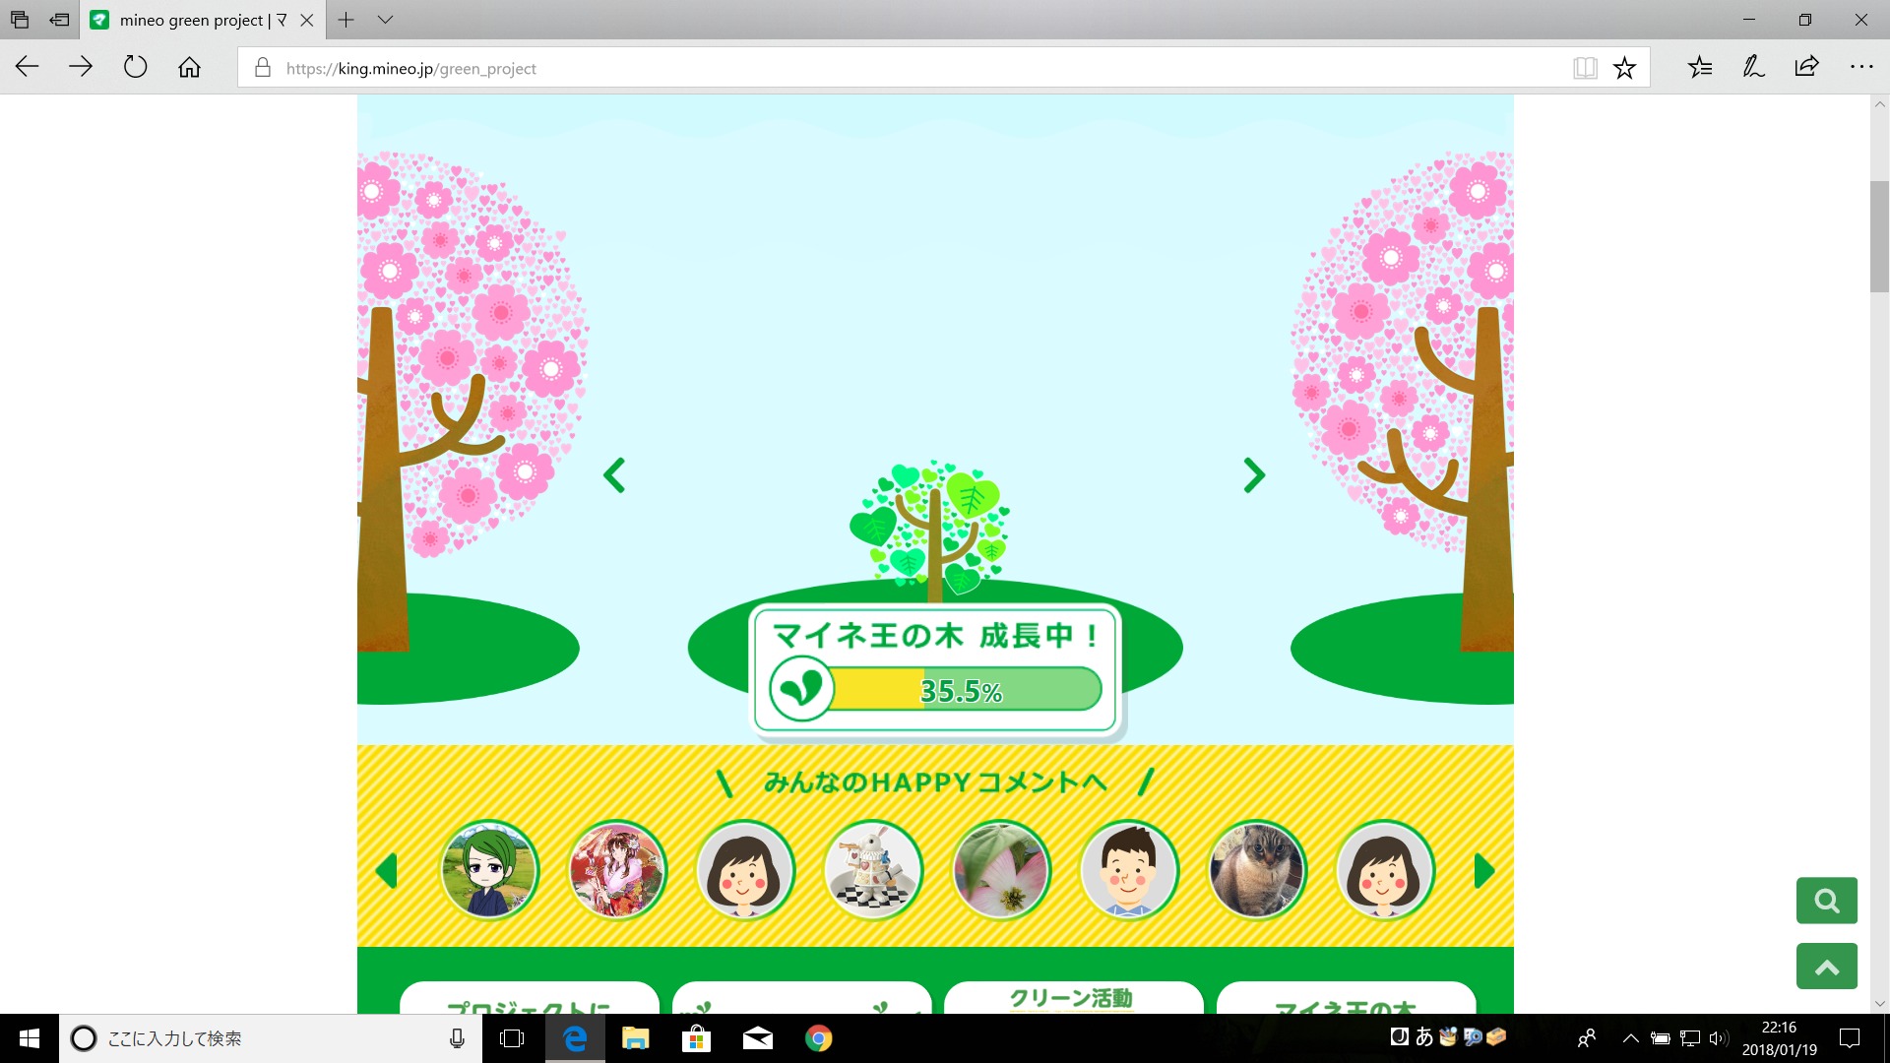Open the みんなのHAPPYコメントへ link
Viewport: 1890px width, 1063px height.
coord(934,782)
